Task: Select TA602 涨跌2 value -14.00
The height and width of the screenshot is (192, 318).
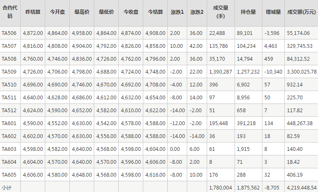Action: 197,136
